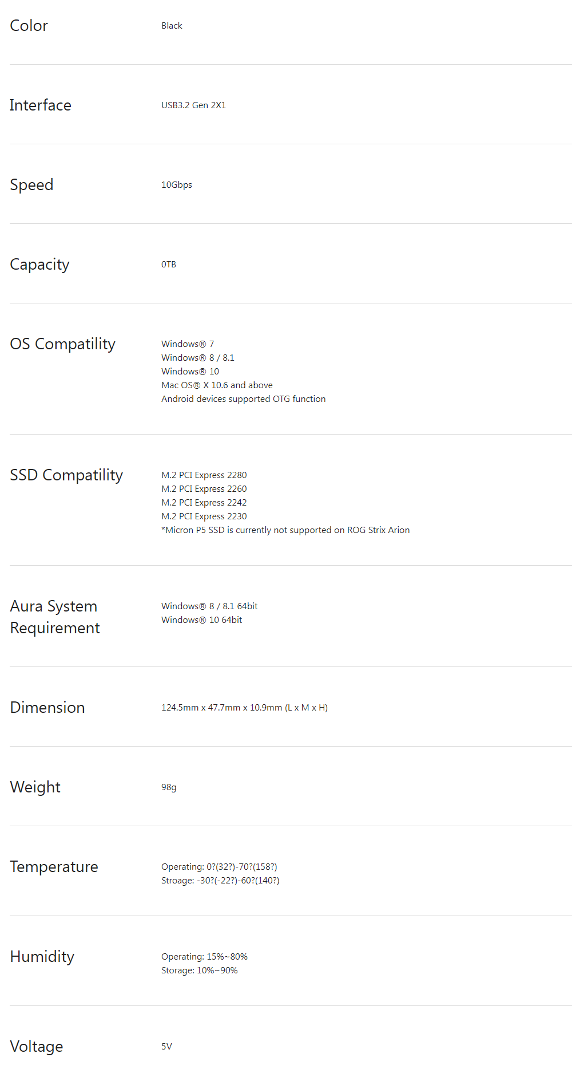
Task: Click the Color specification label
Action: click(x=29, y=26)
